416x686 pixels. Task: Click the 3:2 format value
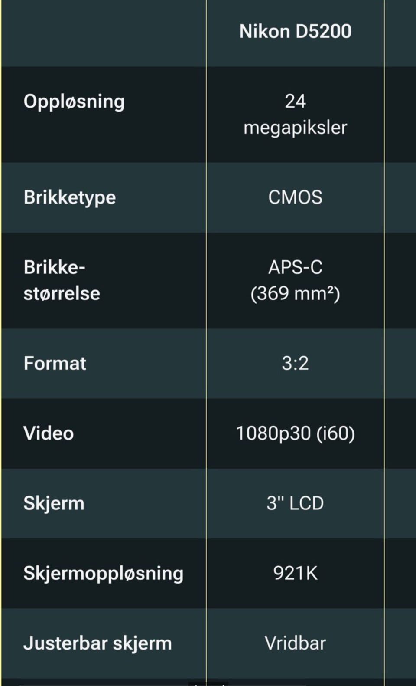[295, 363]
